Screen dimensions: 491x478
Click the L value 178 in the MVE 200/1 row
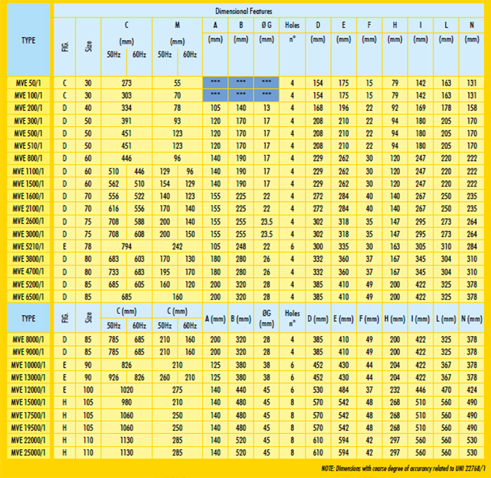click(x=446, y=108)
